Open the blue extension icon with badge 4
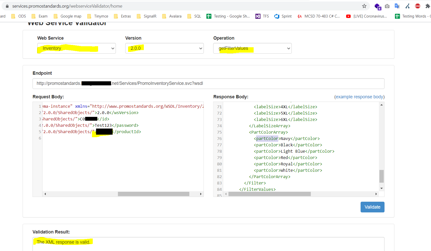Image resolution: width=431 pixels, height=251 pixels. [377, 6]
